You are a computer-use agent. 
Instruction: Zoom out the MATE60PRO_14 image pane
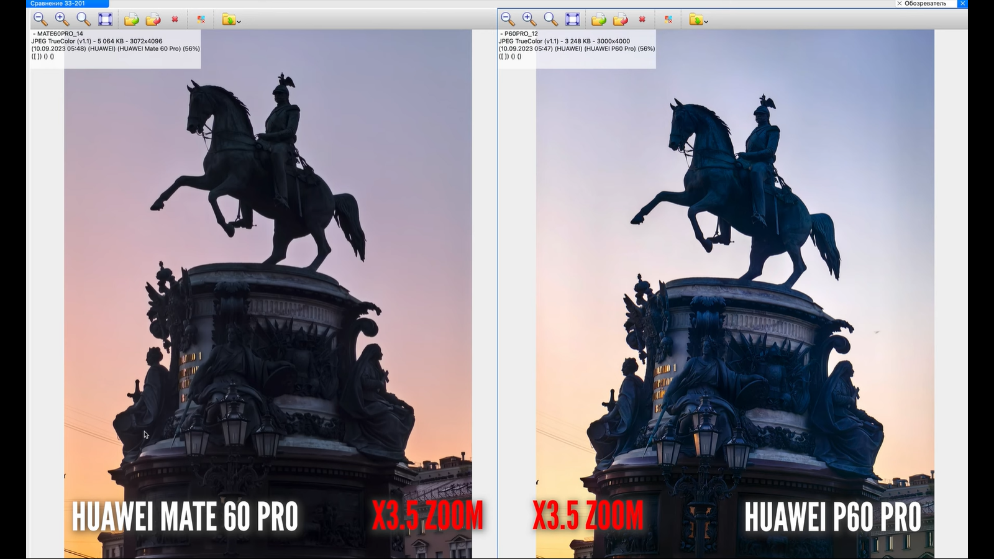[x=40, y=19]
